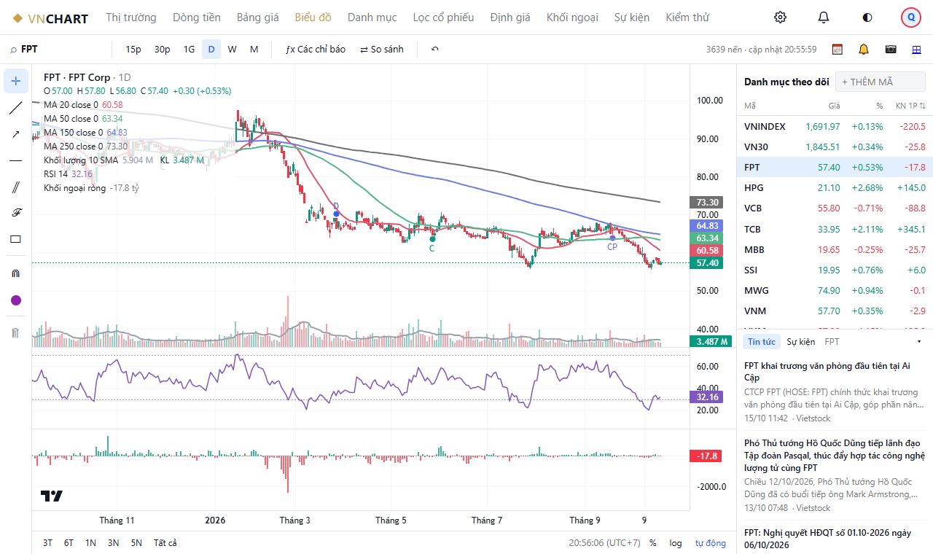
Task: Take a chart snapshot with camera icon
Action: pos(891,50)
